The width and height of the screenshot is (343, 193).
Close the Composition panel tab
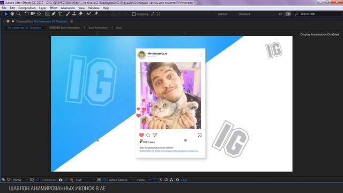[x=4, y=21]
